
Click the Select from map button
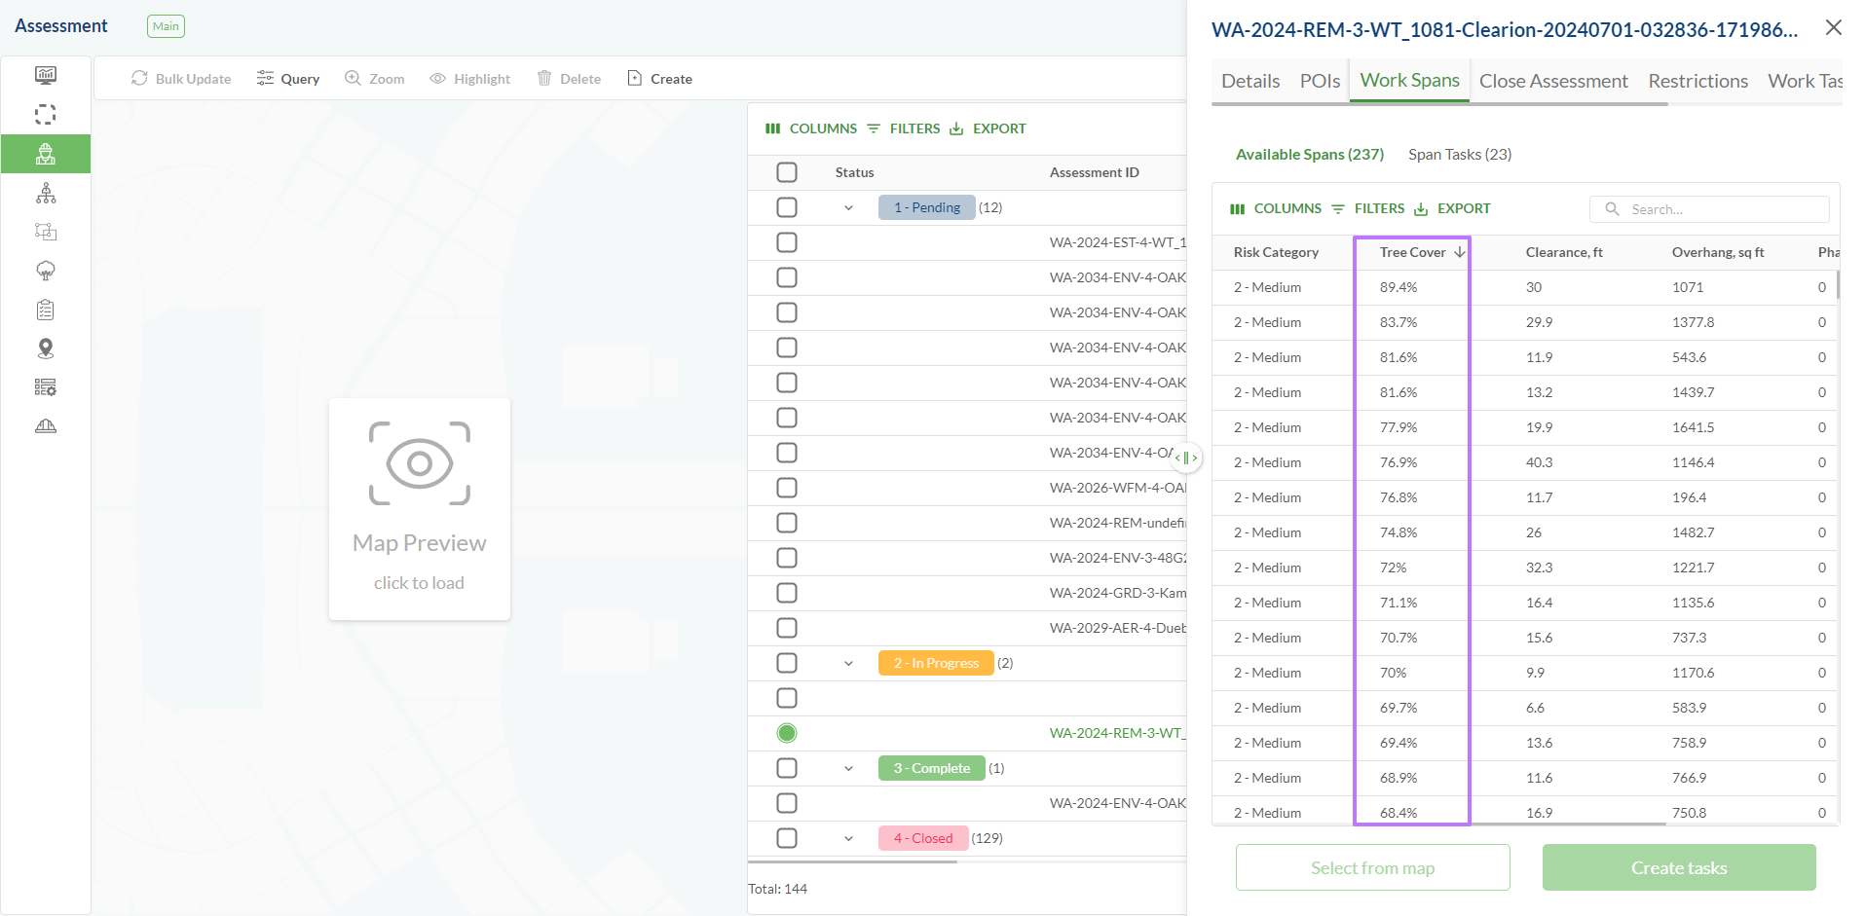(1372, 867)
